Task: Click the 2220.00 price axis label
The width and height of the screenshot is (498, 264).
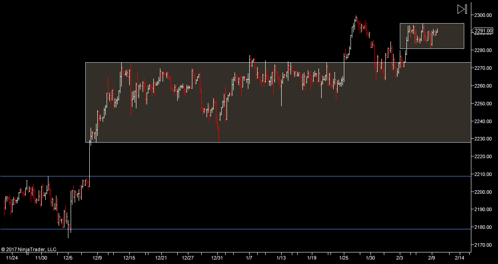Action: pos(483,156)
